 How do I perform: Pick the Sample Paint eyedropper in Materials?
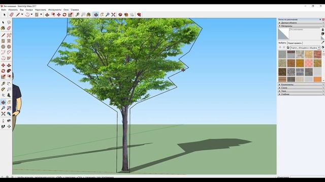pos(323,42)
